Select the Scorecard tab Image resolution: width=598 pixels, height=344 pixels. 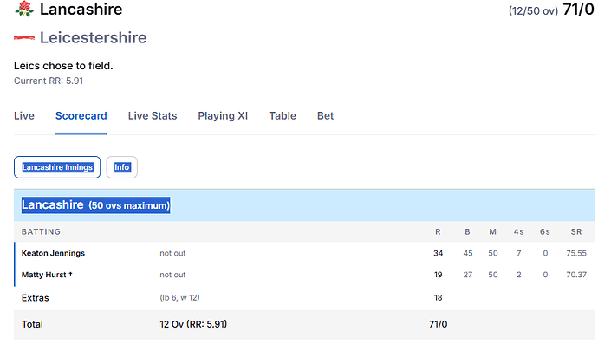click(x=81, y=116)
